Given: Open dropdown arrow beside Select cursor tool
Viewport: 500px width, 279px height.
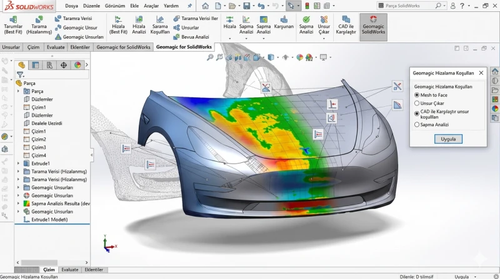Looking at the screenshot, I should pyautogui.click(x=298, y=6).
